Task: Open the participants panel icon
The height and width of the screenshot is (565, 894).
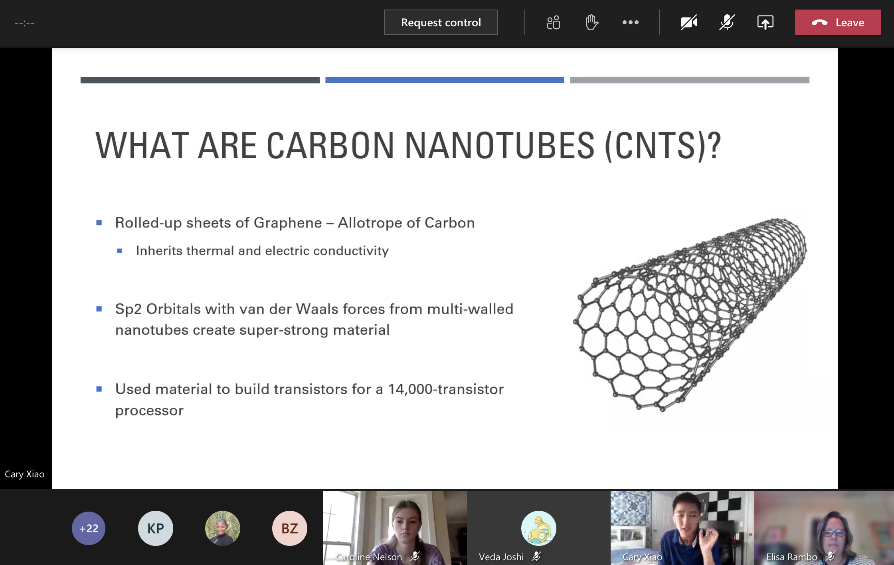Action: tap(553, 22)
